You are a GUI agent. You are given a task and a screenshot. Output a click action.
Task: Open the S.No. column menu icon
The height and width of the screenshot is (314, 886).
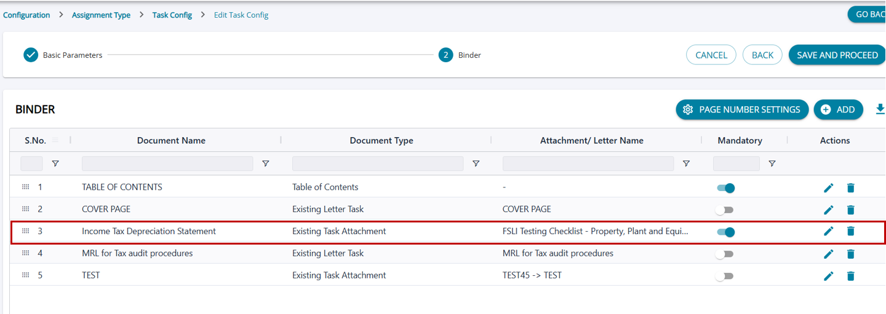point(55,140)
